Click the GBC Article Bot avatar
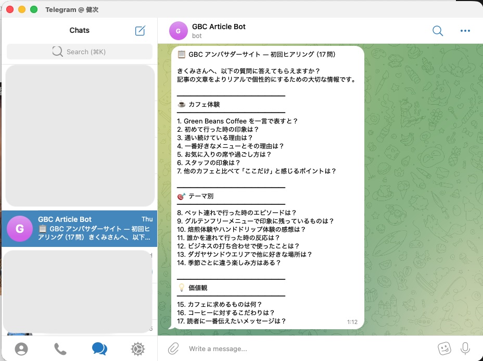The height and width of the screenshot is (361, 483). coord(179,31)
